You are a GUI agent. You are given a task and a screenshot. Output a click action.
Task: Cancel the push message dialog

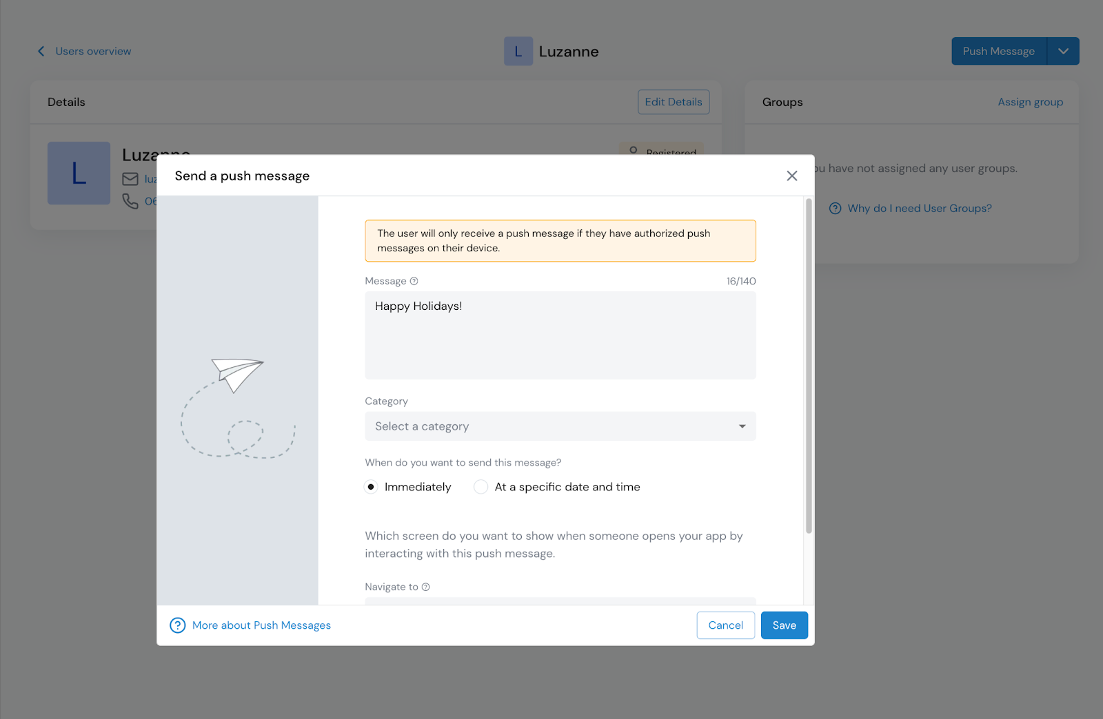click(725, 625)
